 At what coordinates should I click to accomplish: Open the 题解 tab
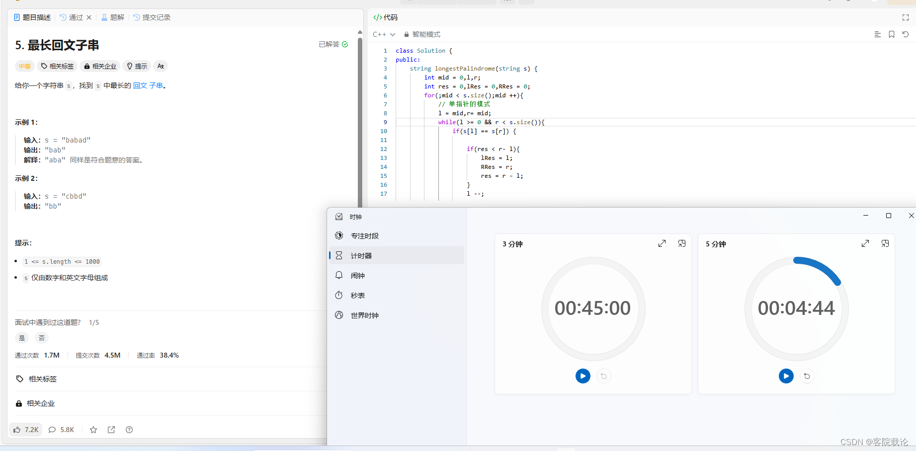point(113,17)
